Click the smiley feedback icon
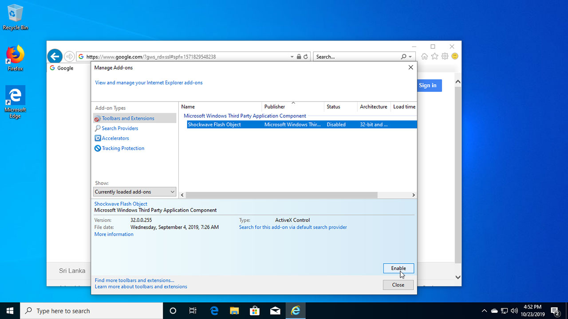 455,56
